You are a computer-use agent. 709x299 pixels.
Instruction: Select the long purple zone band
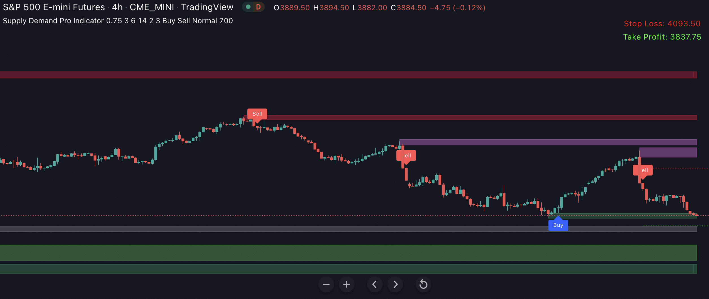click(548, 142)
